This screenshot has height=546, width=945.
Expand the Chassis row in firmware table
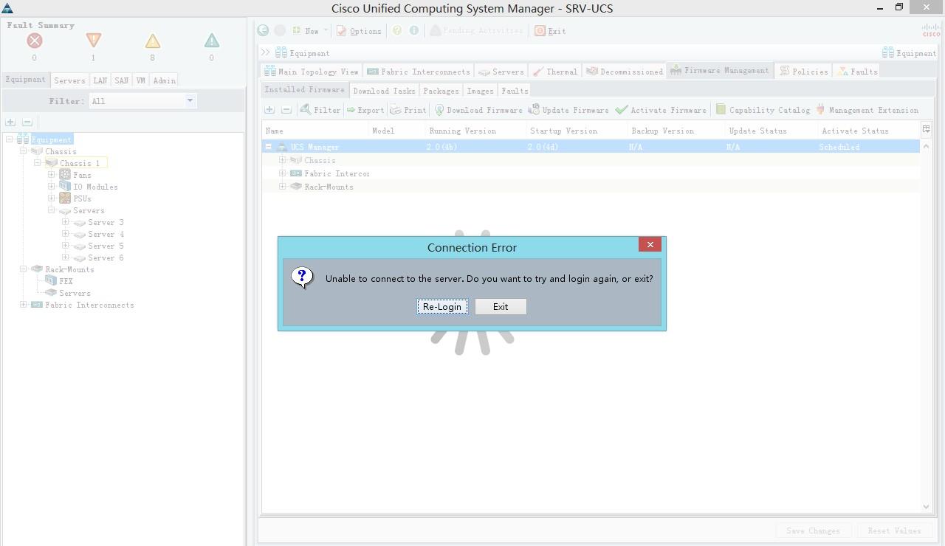point(282,160)
